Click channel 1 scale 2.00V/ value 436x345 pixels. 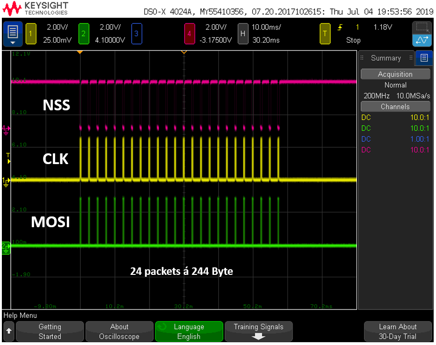point(57,27)
